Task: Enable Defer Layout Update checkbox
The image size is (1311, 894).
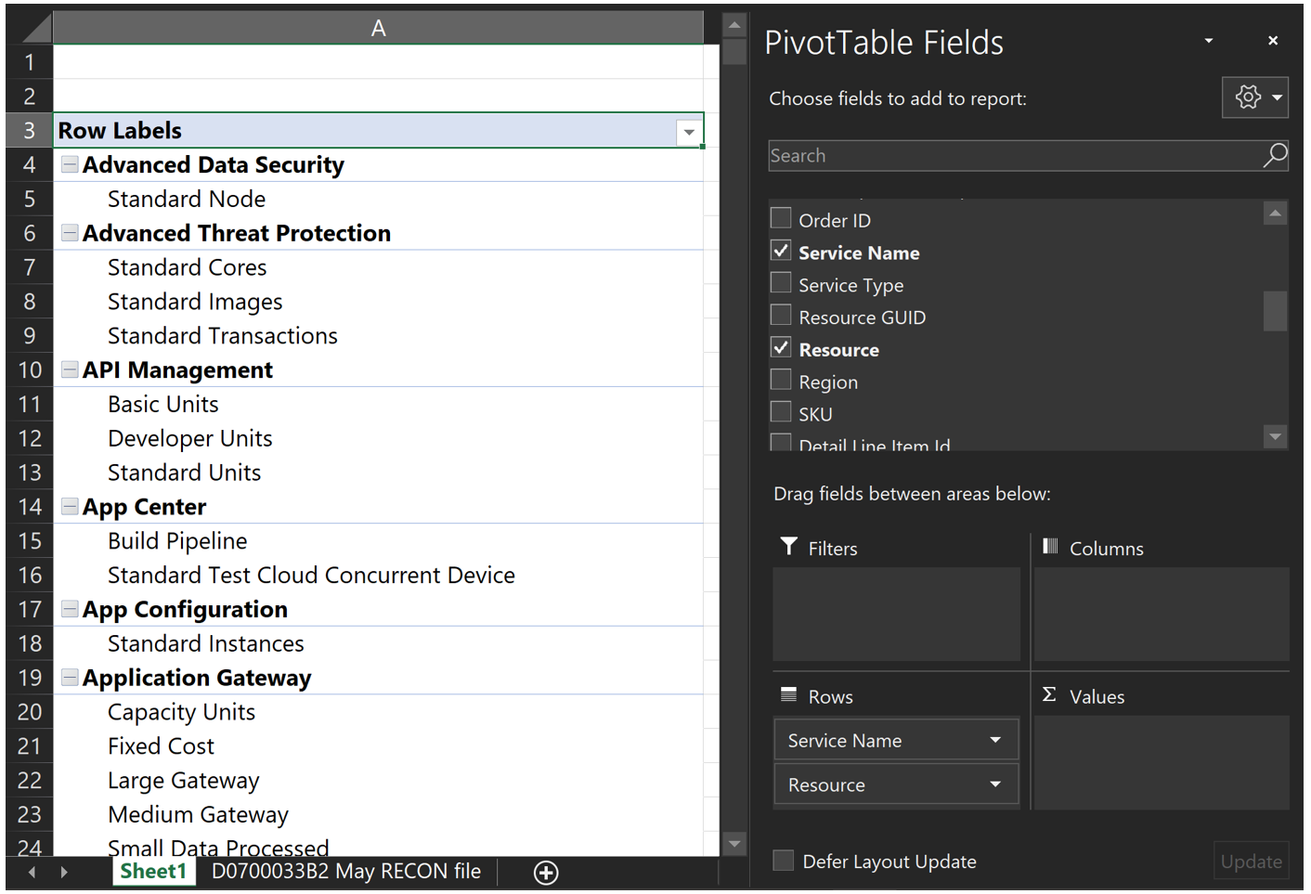Action: coord(784,862)
